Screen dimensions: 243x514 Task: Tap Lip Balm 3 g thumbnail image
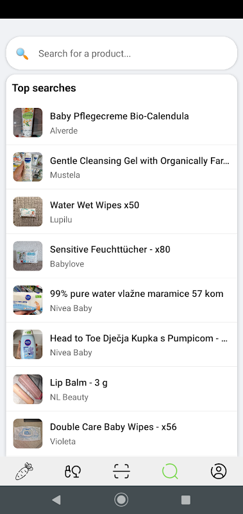click(x=28, y=389)
